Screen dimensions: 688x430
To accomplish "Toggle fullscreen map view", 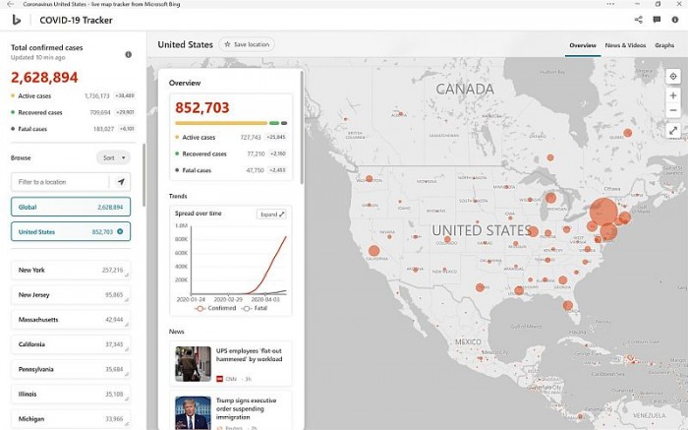I will tap(673, 130).
